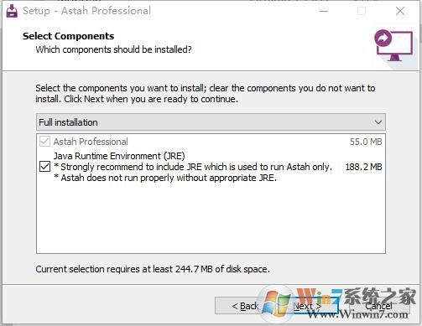Click the Astah Professional component checkbox
Image resolution: width=422 pixels, height=326 pixels.
(x=45, y=142)
